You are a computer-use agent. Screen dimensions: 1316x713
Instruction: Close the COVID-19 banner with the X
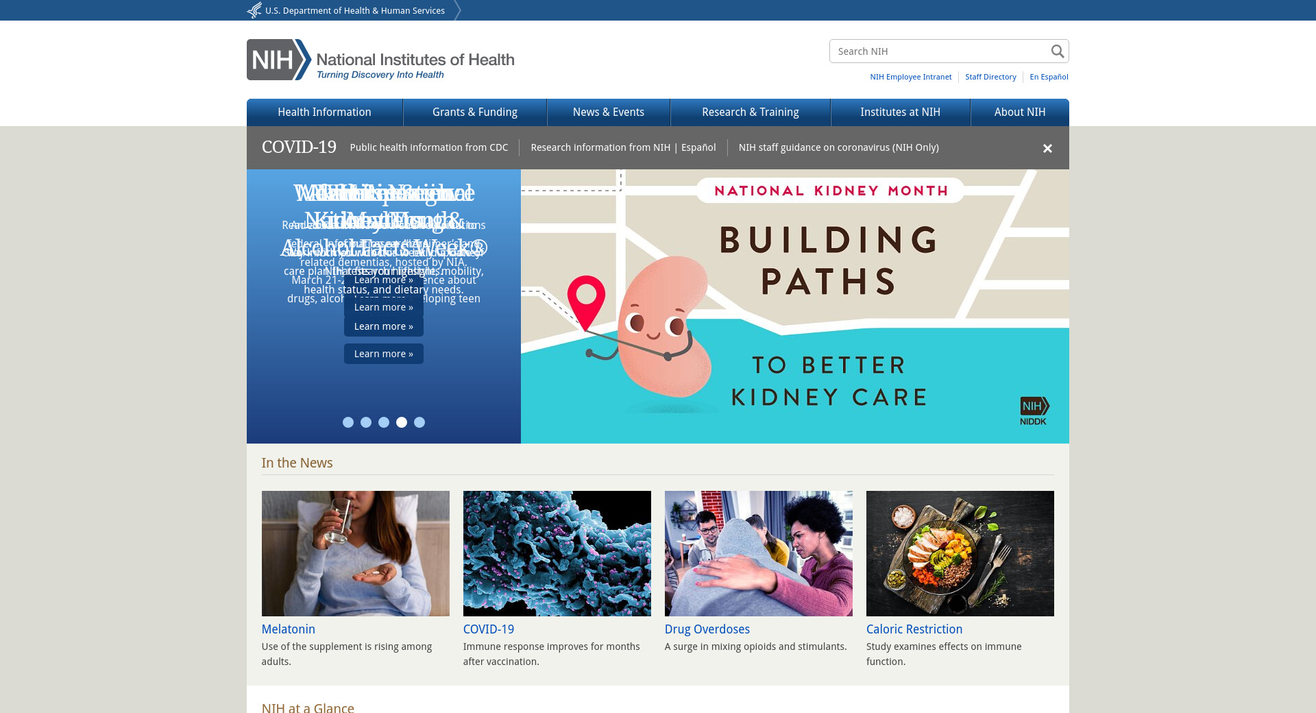point(1047,148)
